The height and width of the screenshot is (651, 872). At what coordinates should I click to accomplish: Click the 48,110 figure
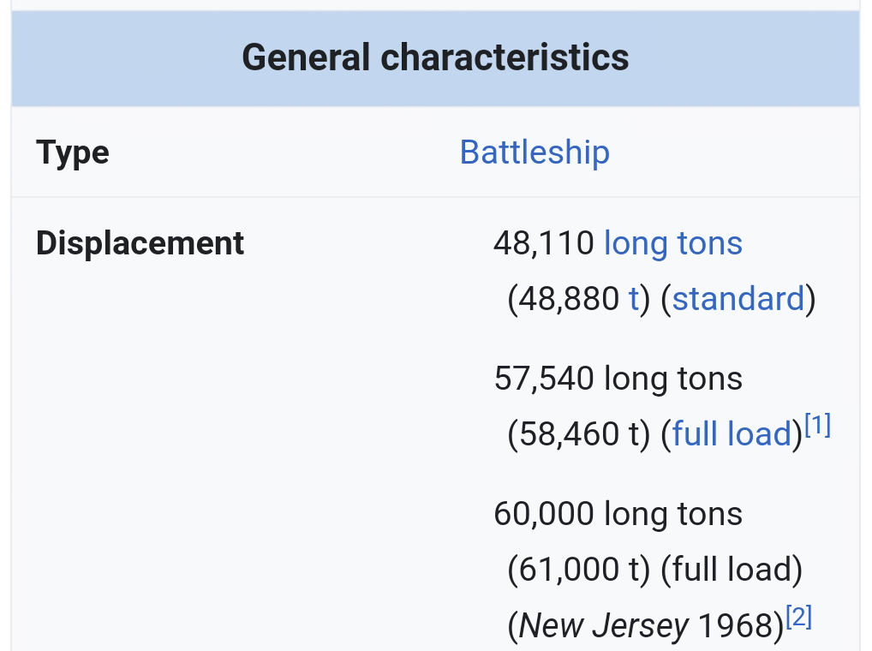click(544, 243)
